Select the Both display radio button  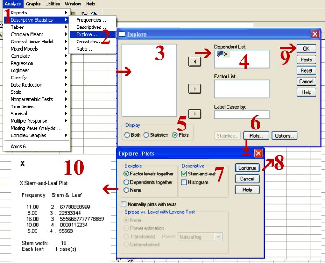(132, 135)
